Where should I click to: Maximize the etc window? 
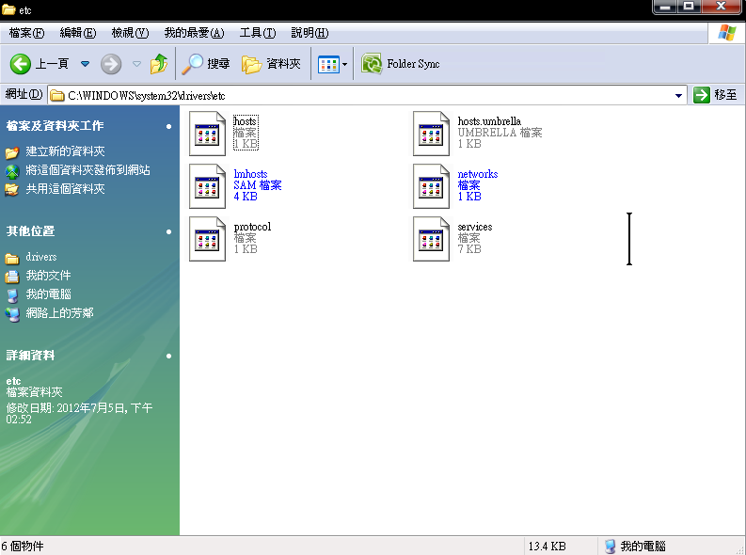[x=689, y=7]
